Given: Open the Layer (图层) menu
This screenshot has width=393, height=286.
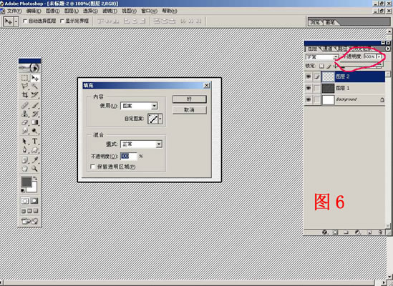Looking at the screenshot, I should [x=72, y=11].
